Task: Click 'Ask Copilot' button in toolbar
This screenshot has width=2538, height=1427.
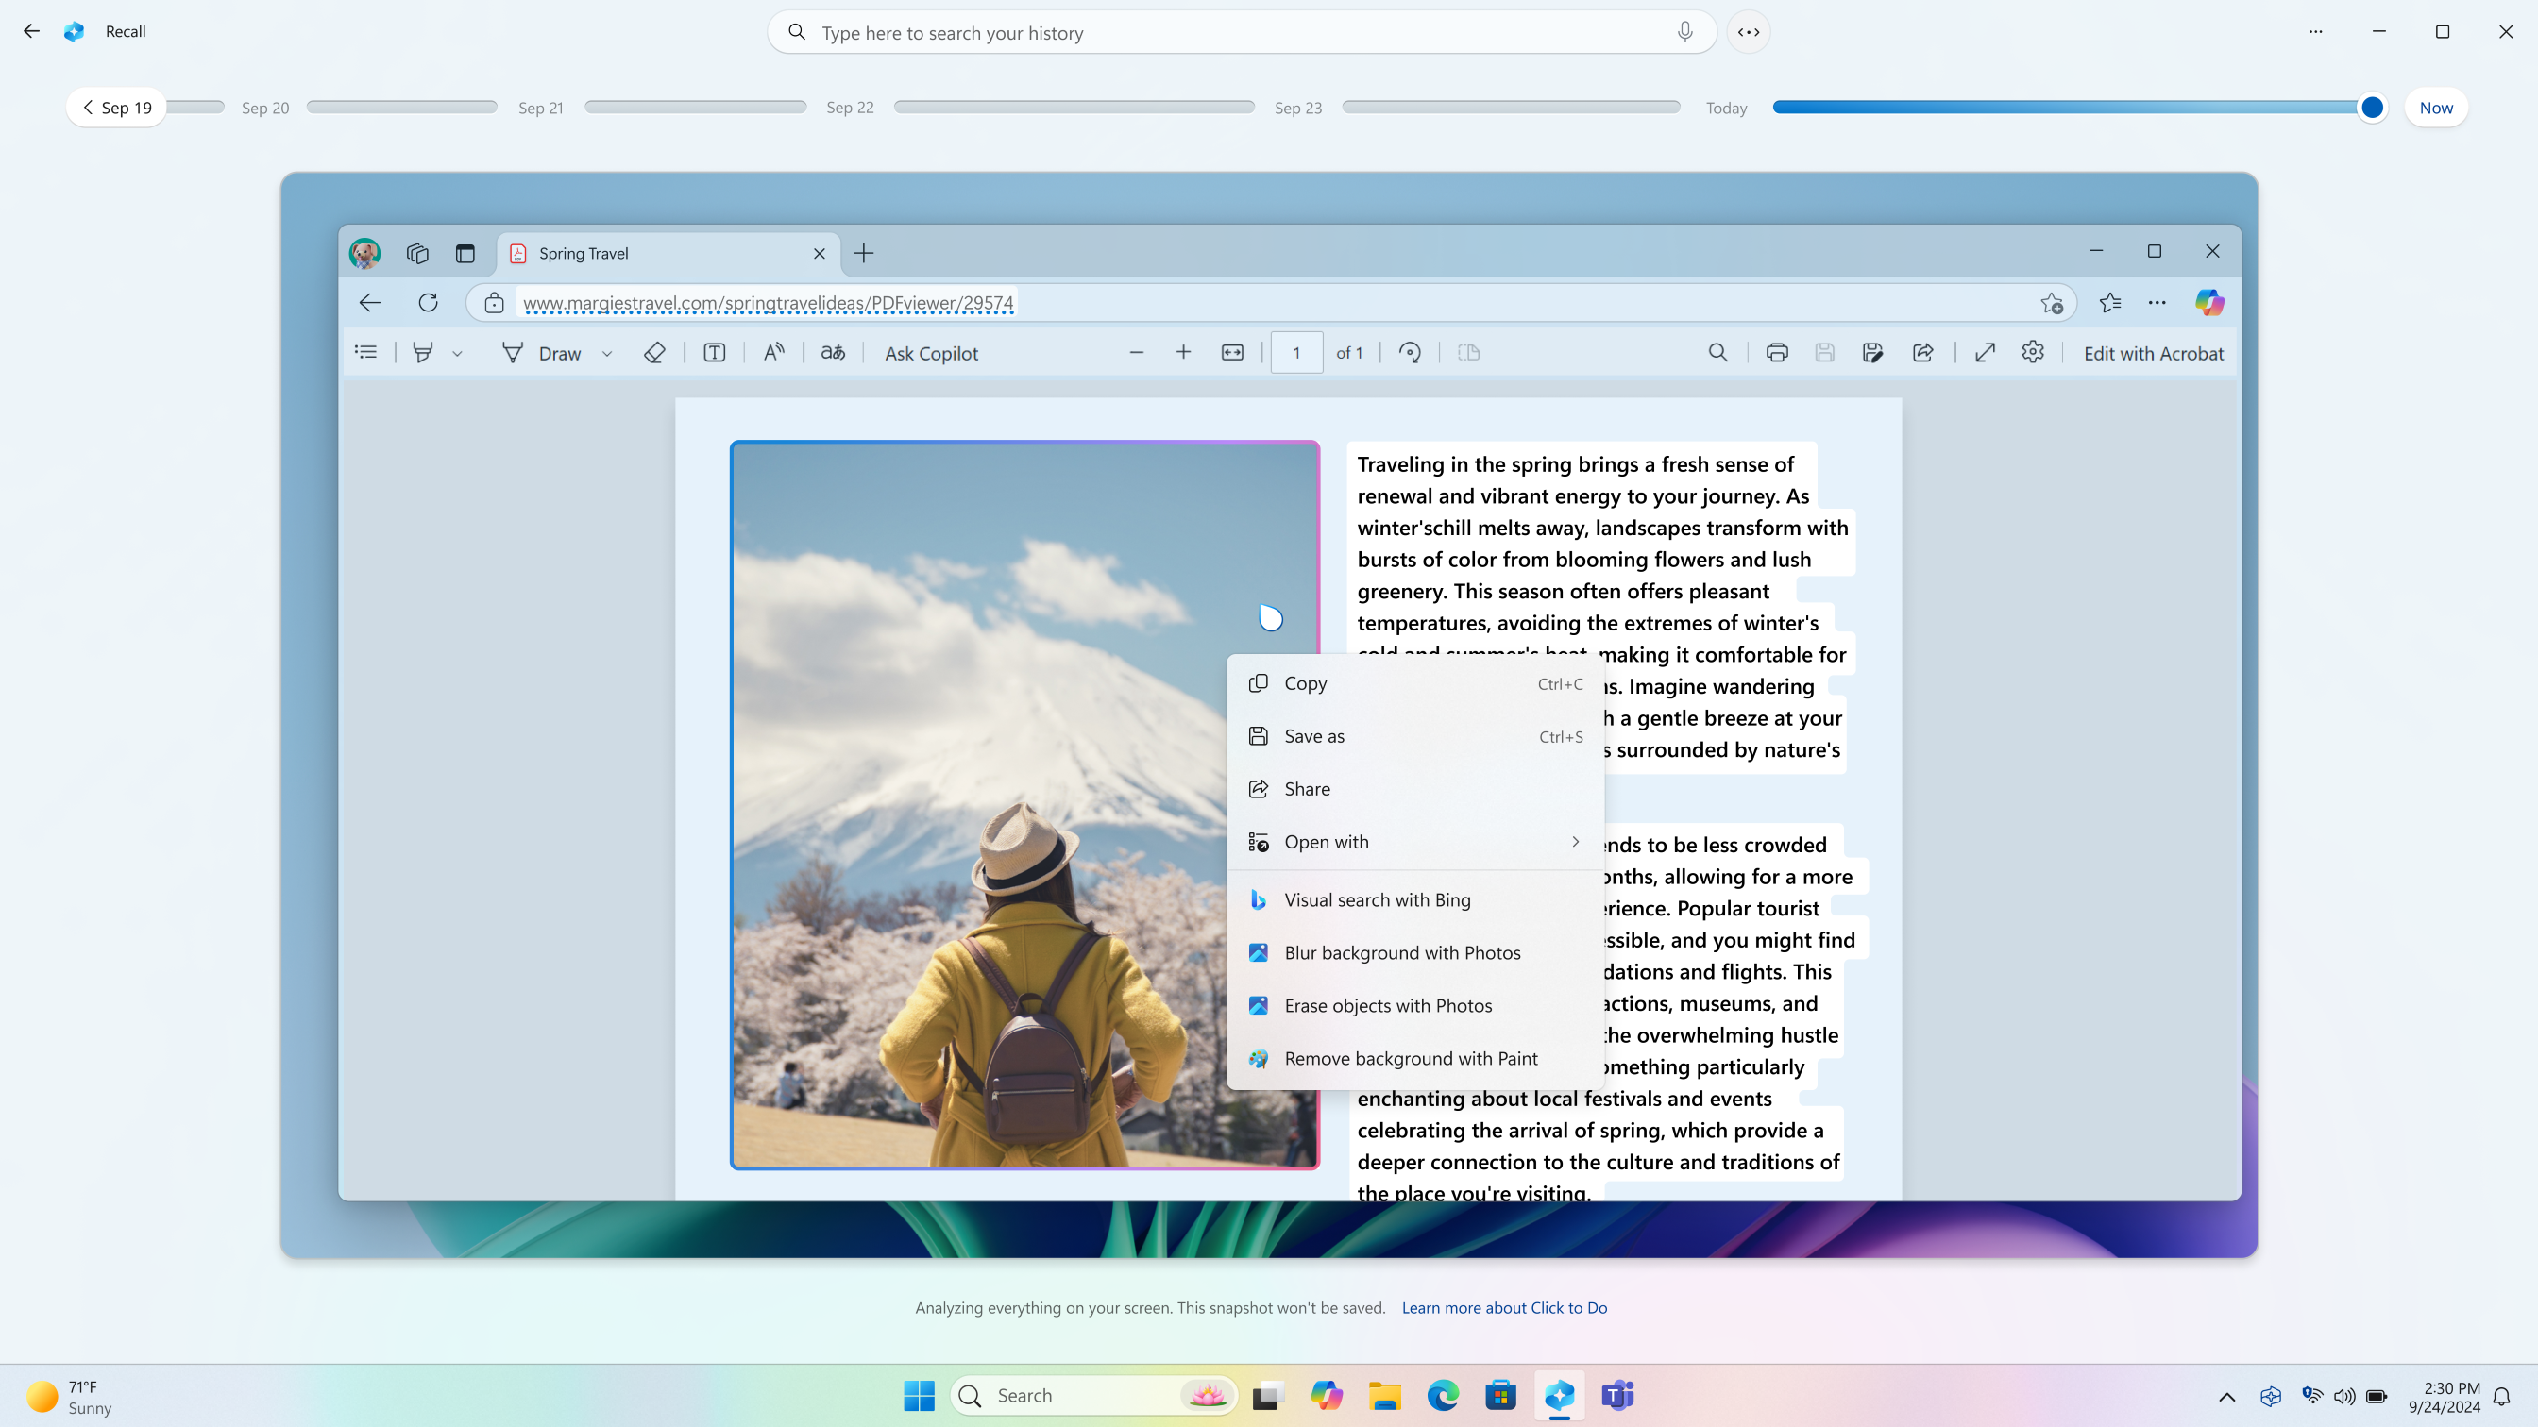Action: 931,352
